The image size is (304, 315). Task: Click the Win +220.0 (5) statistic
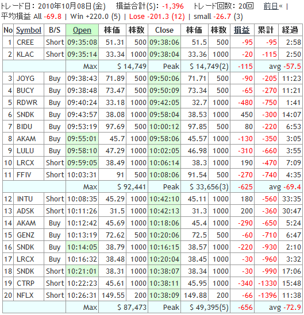coord(95,17)
